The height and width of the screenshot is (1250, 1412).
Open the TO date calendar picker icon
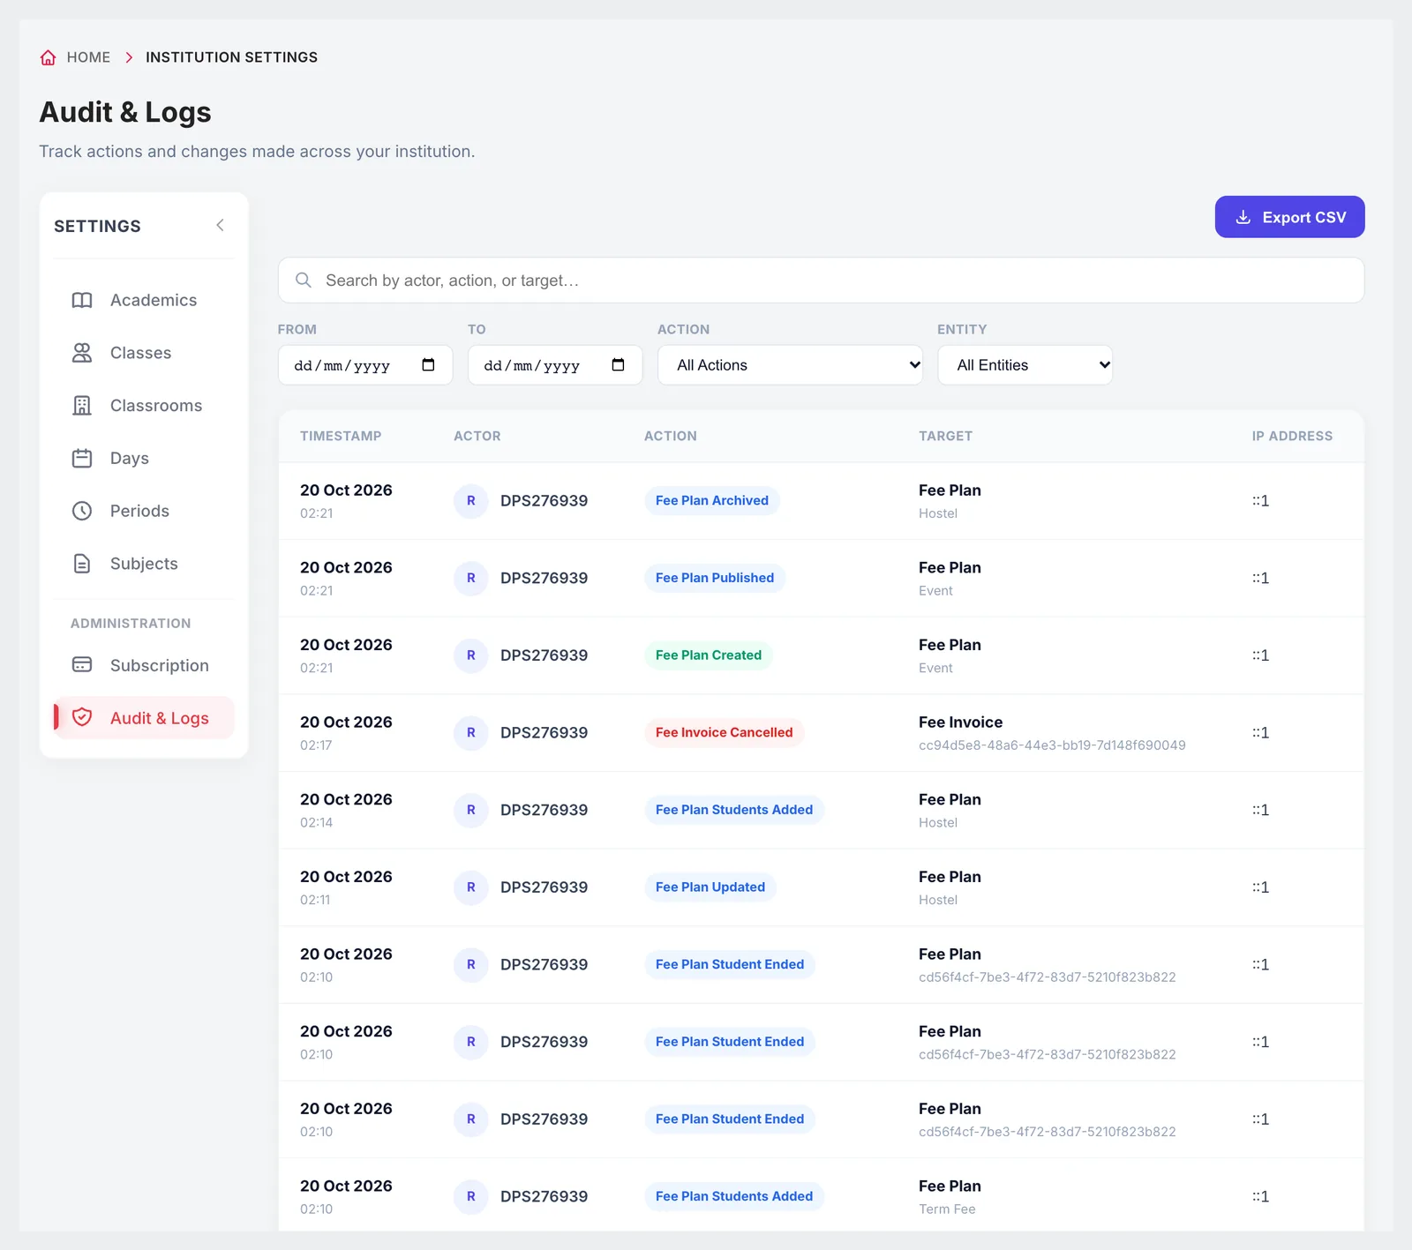pyautogui.click(x=619, y=365)
